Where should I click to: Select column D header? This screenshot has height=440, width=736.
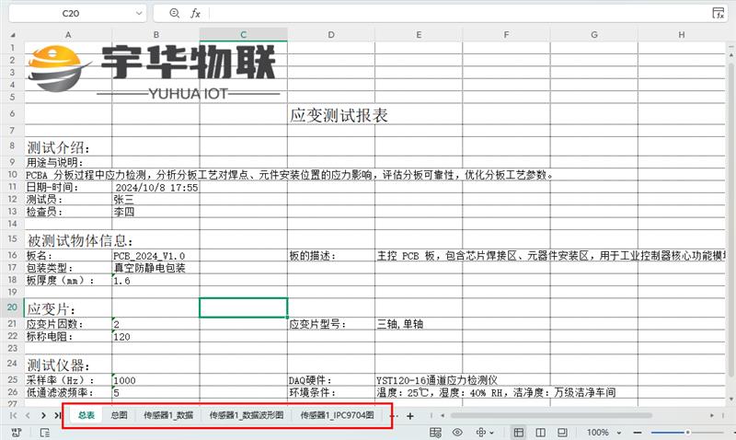click(330, 35)
